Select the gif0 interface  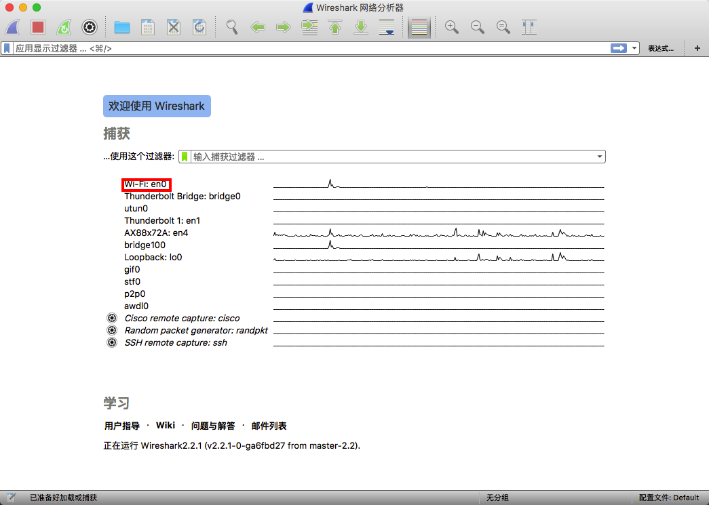pyautogui.click(x=132, y=270)
